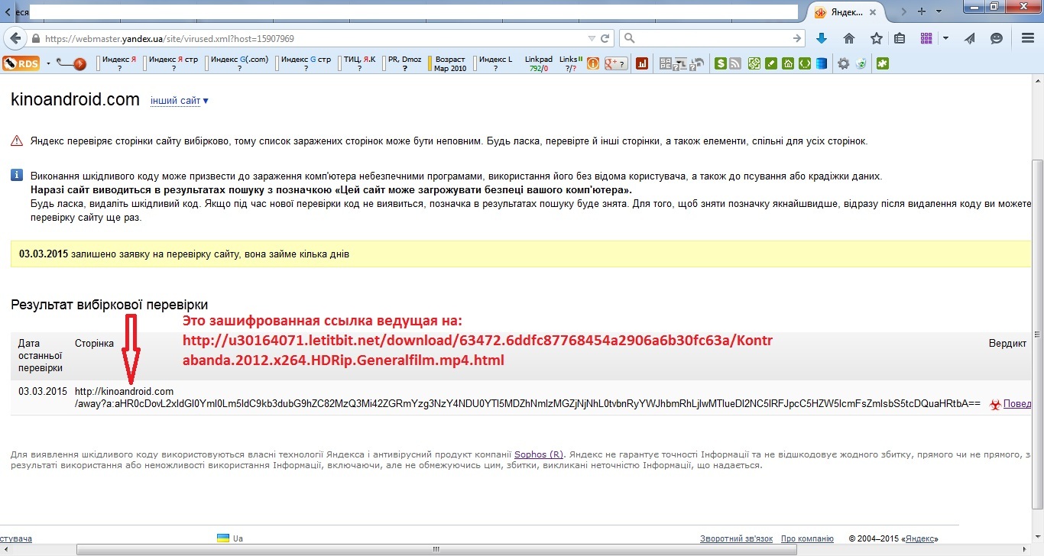Image resolution: width=1044 pixels, height=556 pixels.
Task: Click the green dollar sign icon
Action: click(x=720, y=64)
